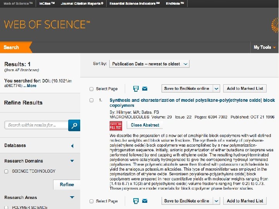Expand the Databases section arrow
The height and width of the screenshot is (209, 279).
click(x=72, y=146)
